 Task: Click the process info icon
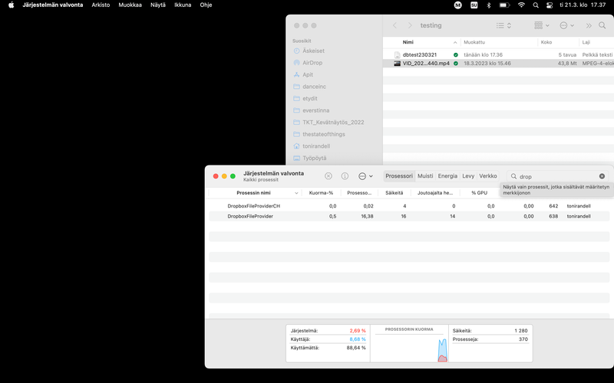tap(345, 176)
